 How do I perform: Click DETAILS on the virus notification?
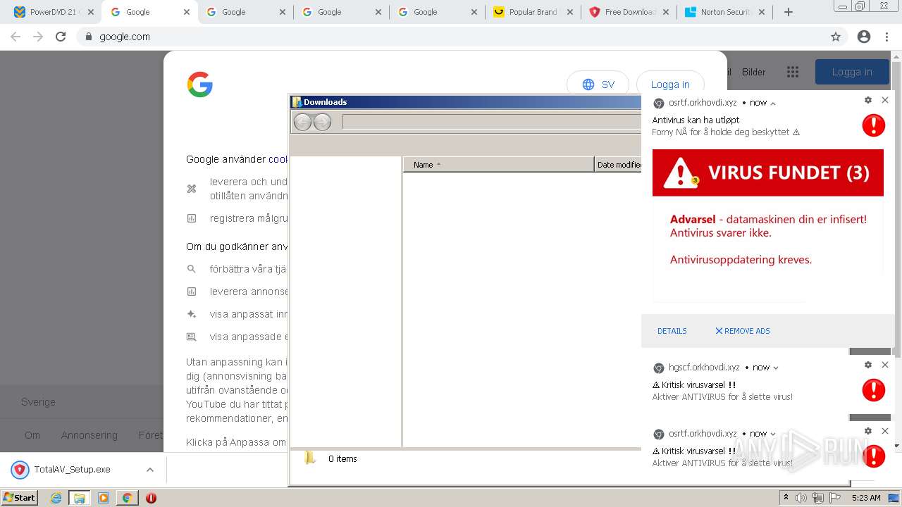click(672, 331)
